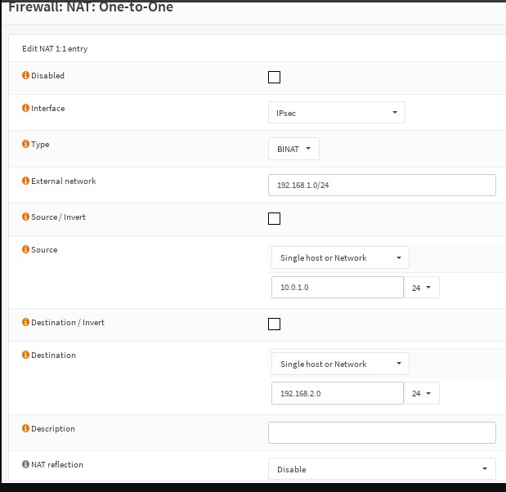Open the Source subnet mask dropdown
506x492 pixels.
click(x=422, y=288)
